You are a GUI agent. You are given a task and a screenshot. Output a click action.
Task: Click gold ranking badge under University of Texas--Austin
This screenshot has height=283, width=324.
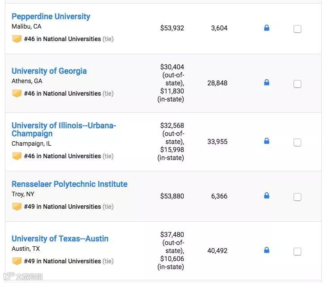pyautogui.click(x=17, y=261)
